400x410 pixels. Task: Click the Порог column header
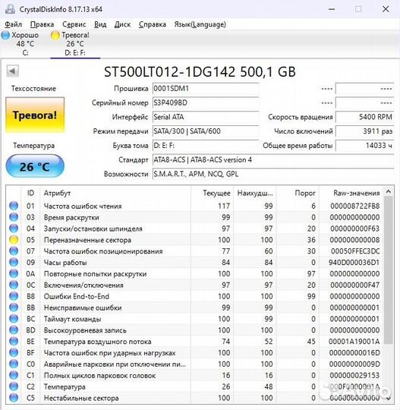tap(298, 193)
